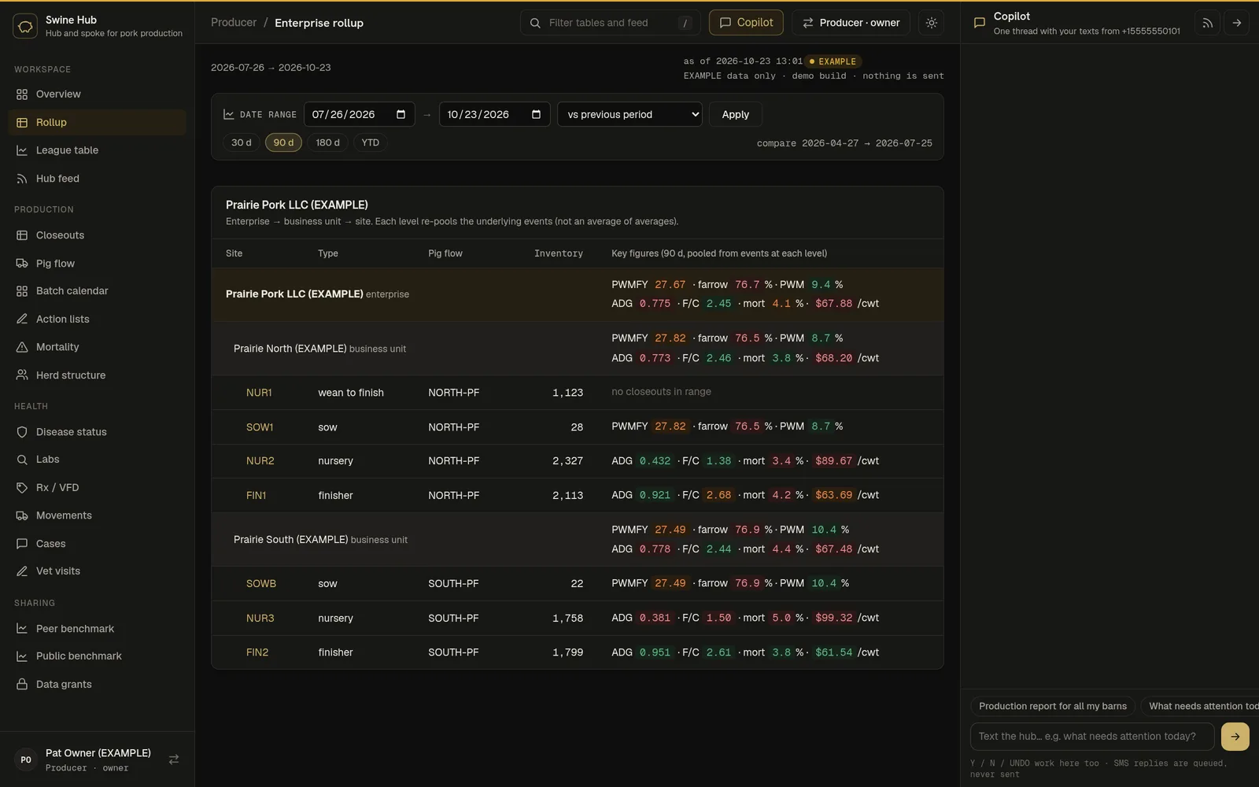
Task: Click the PO avatar badge
Action: pyautogui.click(x=26, y=759)
